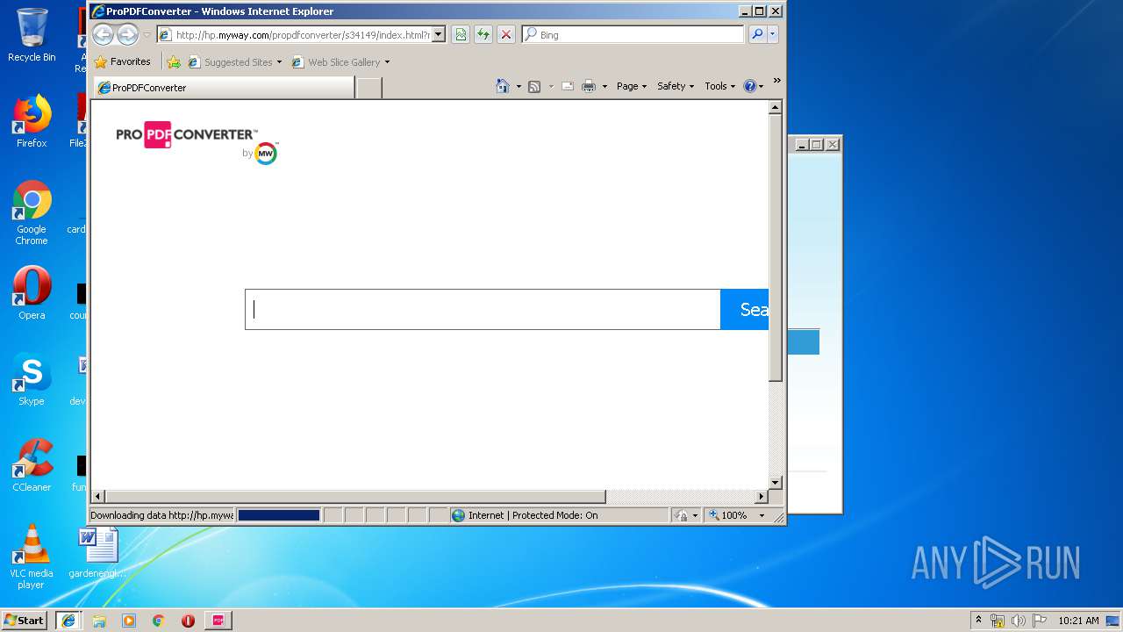The height and width of the screenshot is (632, 1123).
Task: Click the vertical scrollbar up arrow
Action: pyautogui.click(x=775, y=107)
